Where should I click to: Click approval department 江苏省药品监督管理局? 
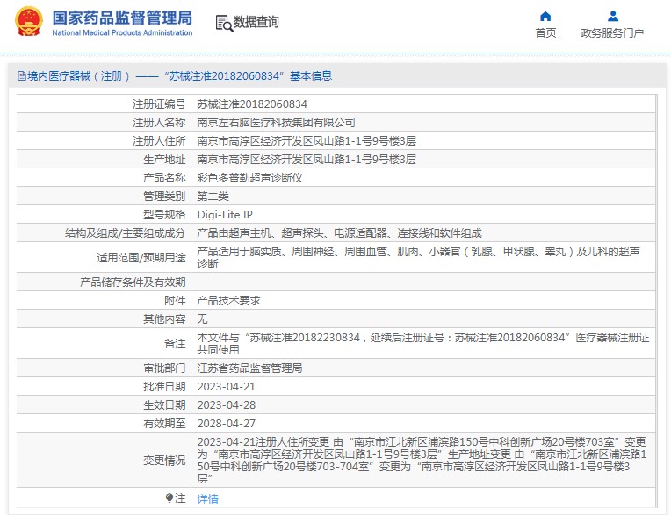click(x=249, y=368)
